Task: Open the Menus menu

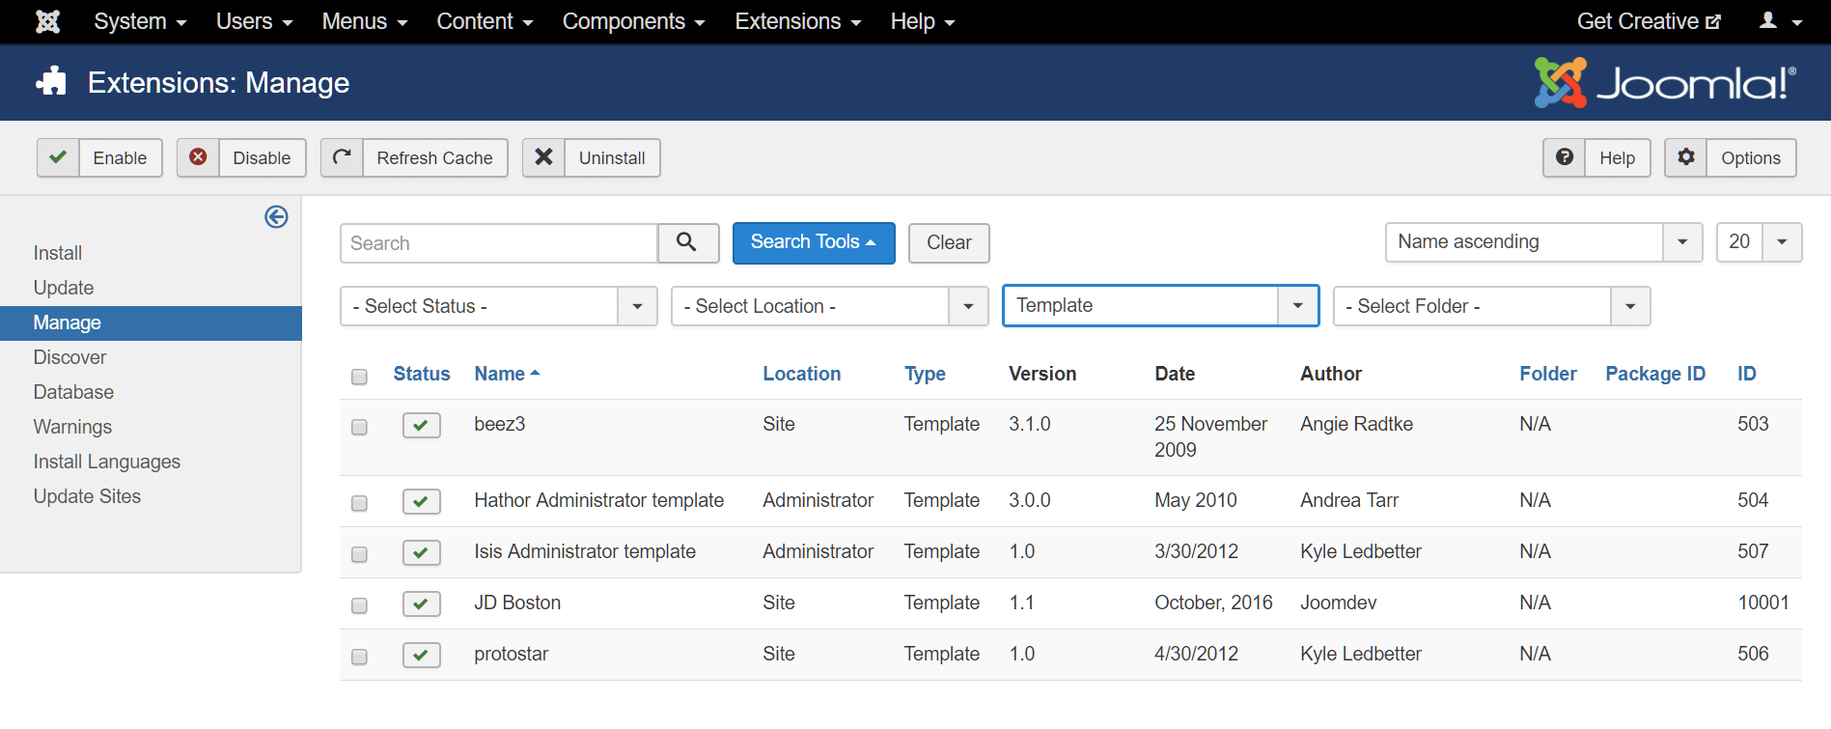Action: pyautogui.click(x=365, y=21)
